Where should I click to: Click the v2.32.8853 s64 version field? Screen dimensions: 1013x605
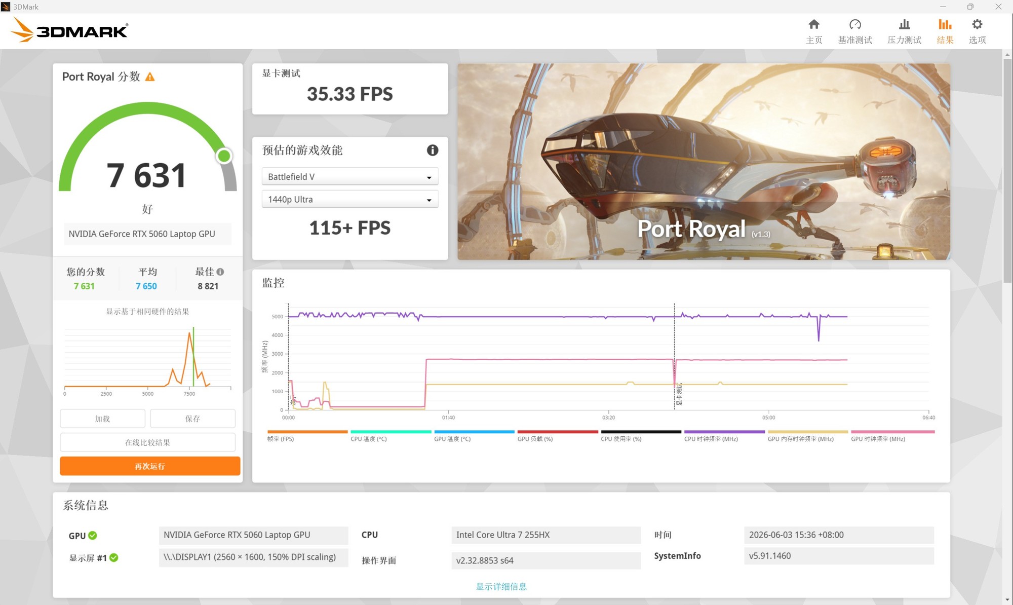(x=546, y=560)
